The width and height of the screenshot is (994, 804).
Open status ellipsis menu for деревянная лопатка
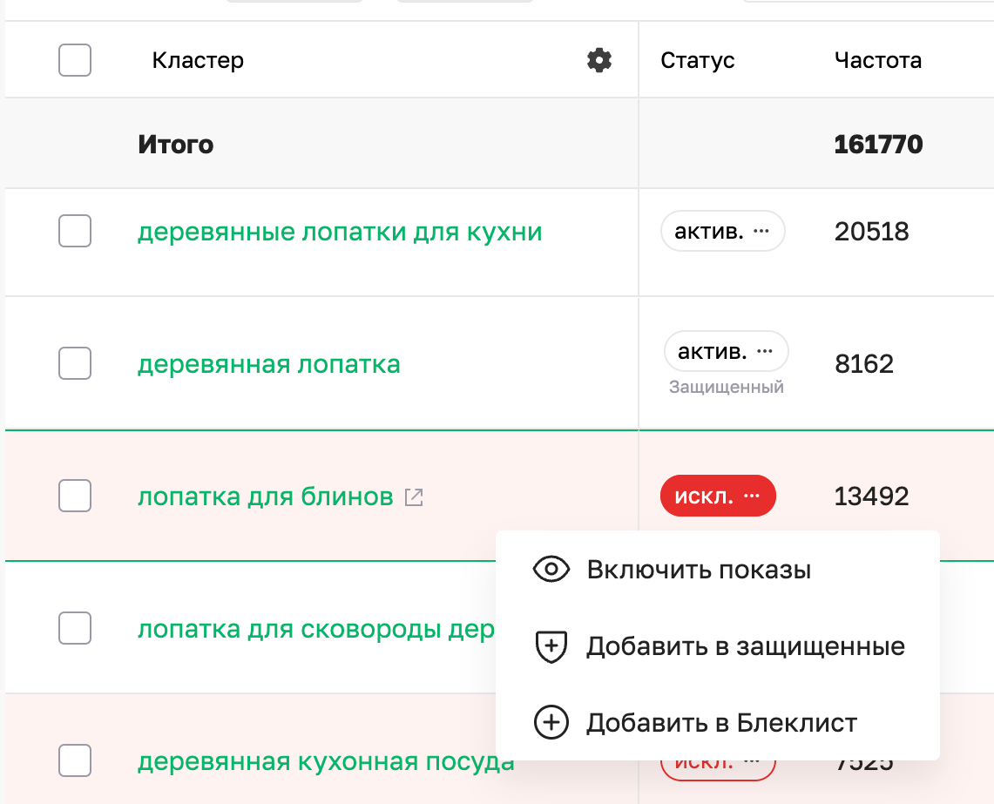764,351
